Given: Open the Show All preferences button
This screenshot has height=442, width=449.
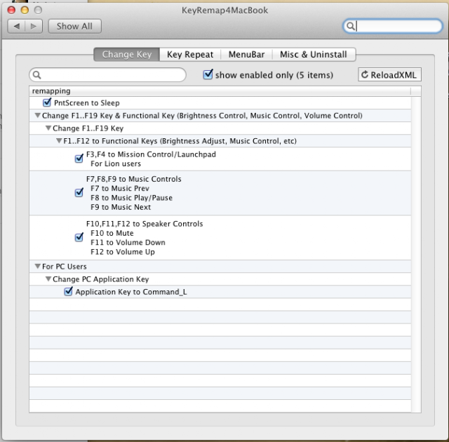Looking at the screenshot, I should (x=74, y=27).
